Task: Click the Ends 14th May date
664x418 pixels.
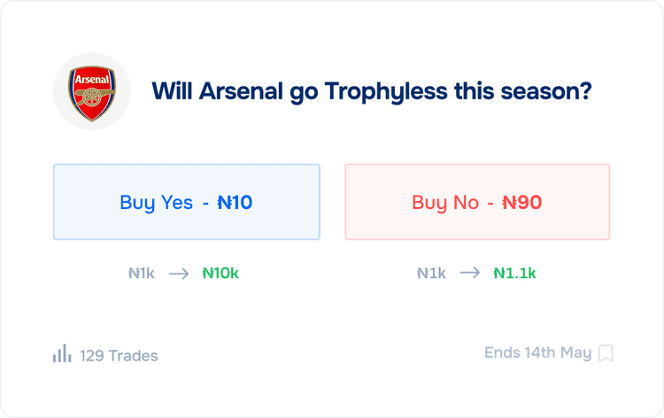Action: pos(537,352)
